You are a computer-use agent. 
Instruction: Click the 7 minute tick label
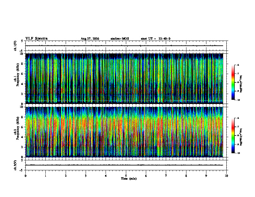(166, 176)
